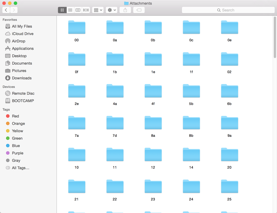Switch to icon view mode
This screenshot has width=277, height=213.
pos(62,10)
